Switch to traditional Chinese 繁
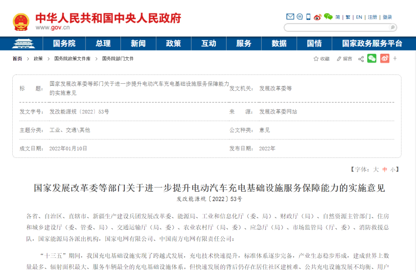416x272 pixels. 348,17
